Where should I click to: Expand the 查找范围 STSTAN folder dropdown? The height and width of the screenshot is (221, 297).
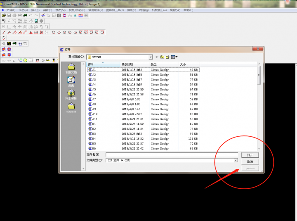click(x=151, y=57)
